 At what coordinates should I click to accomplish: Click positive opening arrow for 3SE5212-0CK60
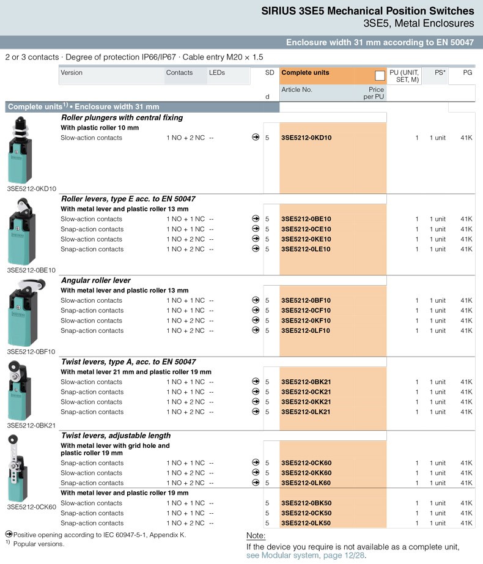pyautogui.click(x=256, y=462)
